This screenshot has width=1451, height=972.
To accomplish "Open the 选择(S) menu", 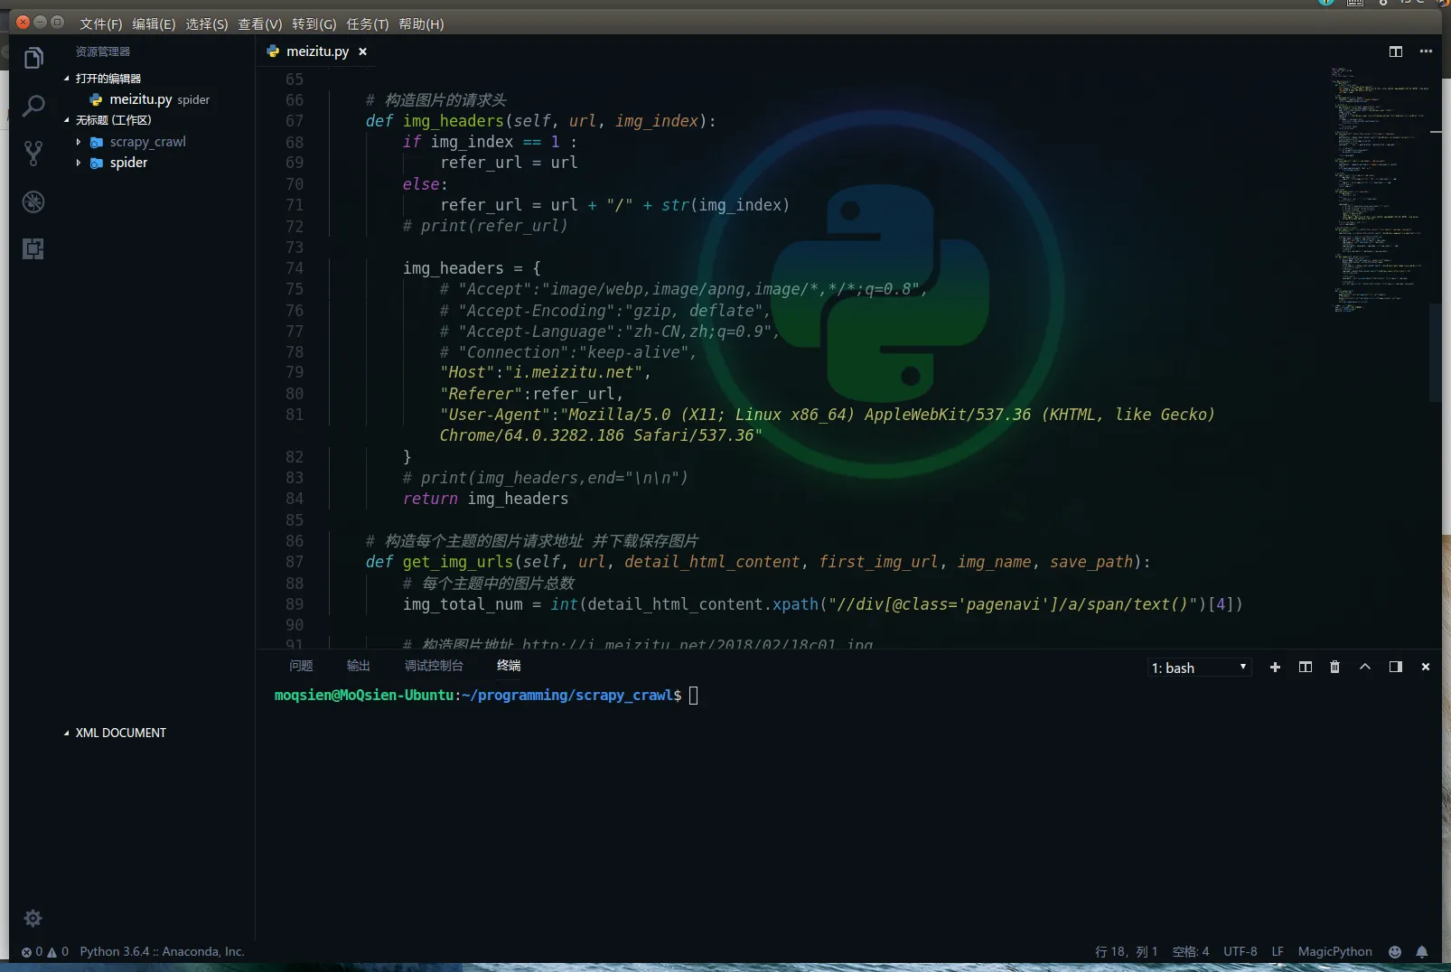I will [x=207, y=23].
